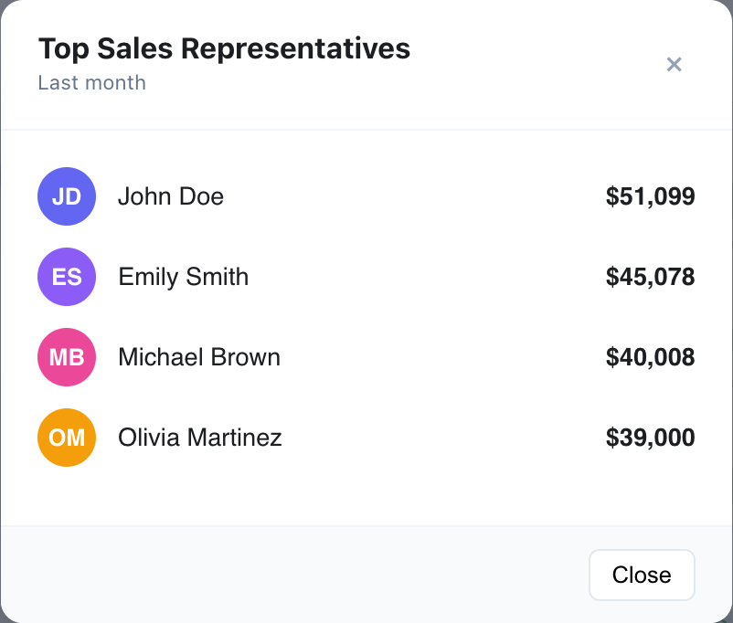
Task: Click John Doe's $51,099 total
Action: click(x=650, y=196)
